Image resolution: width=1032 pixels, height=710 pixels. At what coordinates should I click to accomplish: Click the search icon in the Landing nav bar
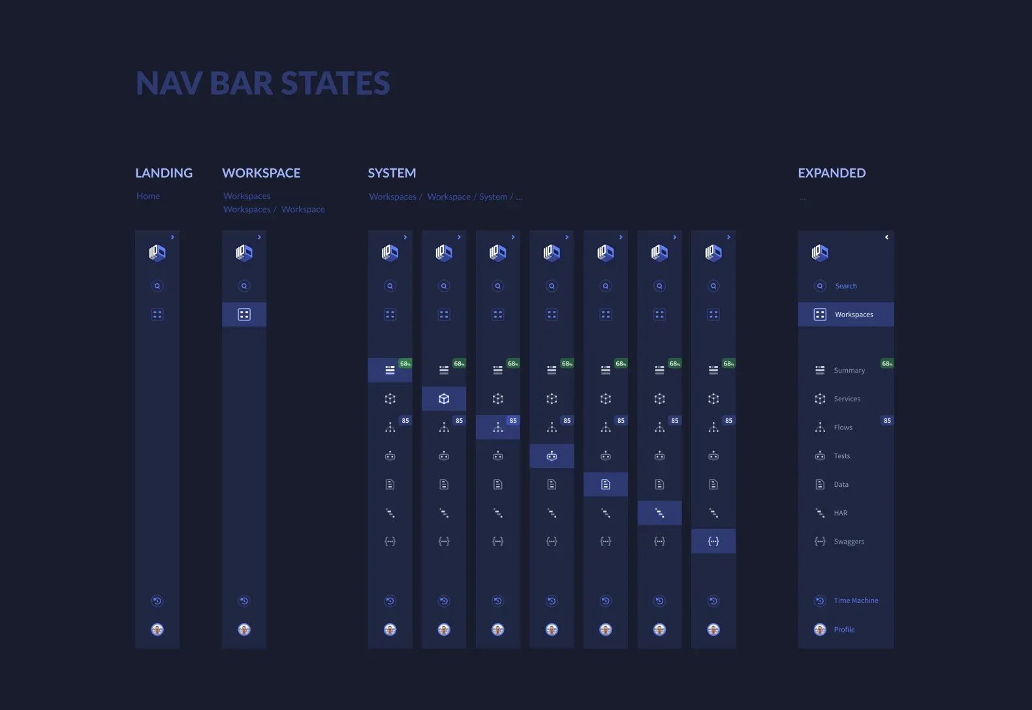(x=157, y=286)
